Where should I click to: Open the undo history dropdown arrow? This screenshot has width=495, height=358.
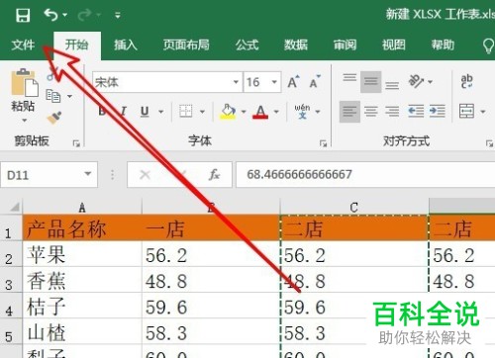coord(64,15)
